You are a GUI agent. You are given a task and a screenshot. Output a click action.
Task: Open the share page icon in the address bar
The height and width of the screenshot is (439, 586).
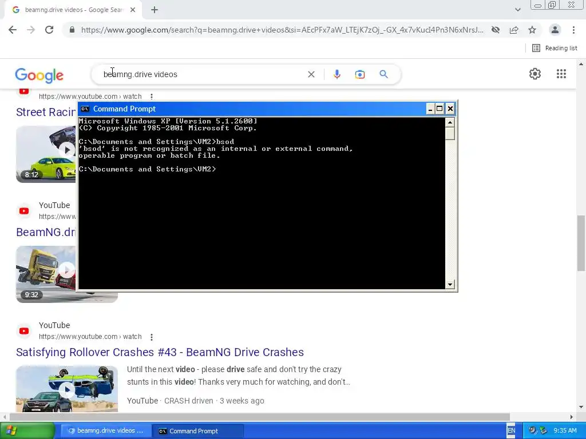coord(514,30)
